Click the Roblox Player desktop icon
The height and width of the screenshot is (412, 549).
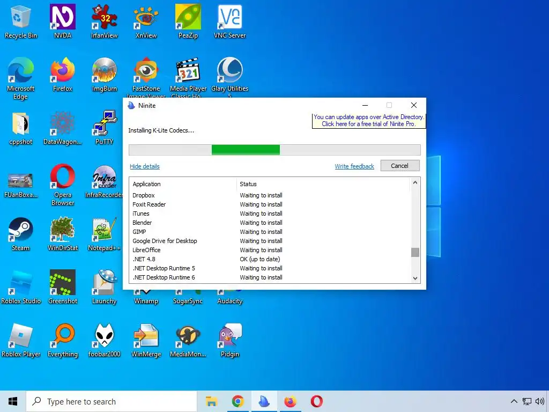coord(20,341)
